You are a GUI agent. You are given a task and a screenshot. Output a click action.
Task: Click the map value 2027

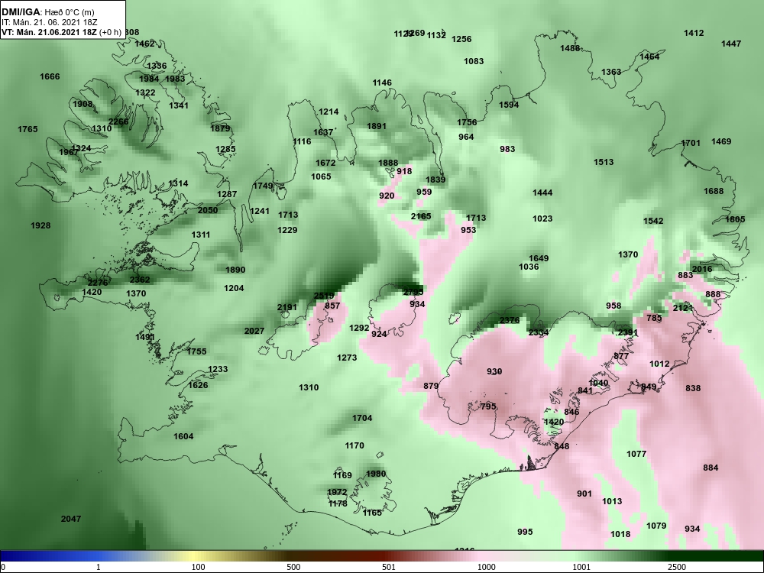tap(254, 331)
